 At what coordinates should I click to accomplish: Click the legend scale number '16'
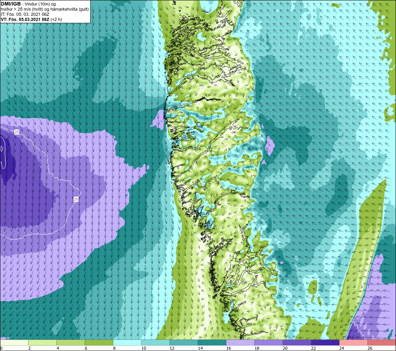click(228, 348)
